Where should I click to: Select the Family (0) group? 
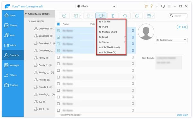click(41, 58)
